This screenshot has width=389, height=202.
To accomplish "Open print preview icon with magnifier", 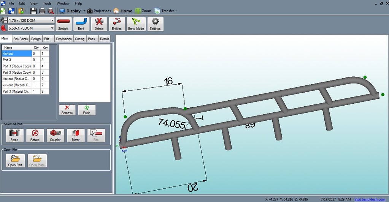I will pyautogui.click(x=51, y=11).
